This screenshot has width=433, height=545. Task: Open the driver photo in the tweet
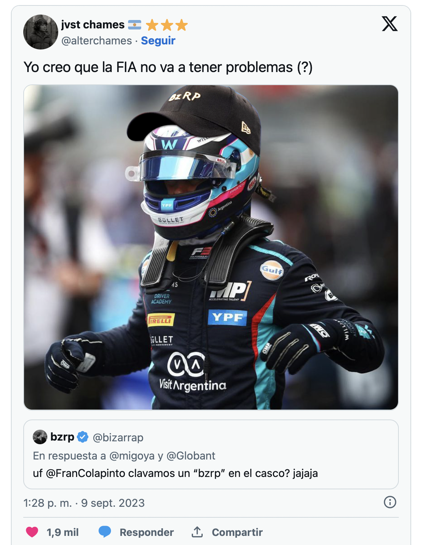tap(211, 247)
